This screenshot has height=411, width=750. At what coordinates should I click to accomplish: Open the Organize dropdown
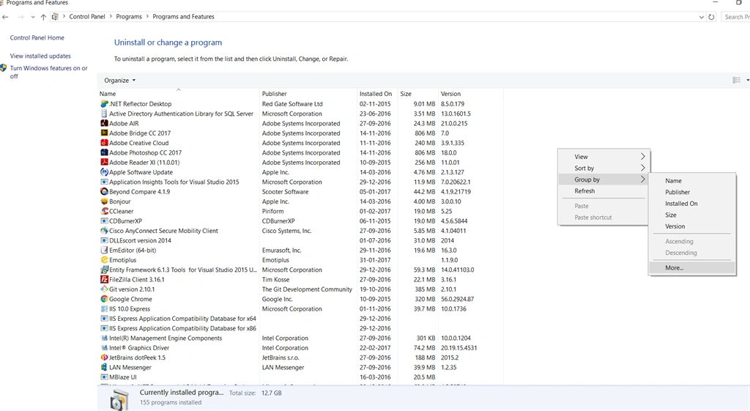[x=119, y=81]
